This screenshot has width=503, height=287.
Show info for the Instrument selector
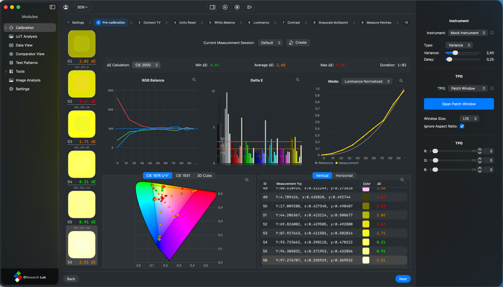click(492, 33)
